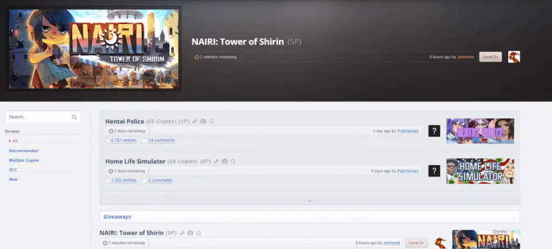Open New in the Browse sidebar
This screenshot has width=552, height=249.
(13, 179)
